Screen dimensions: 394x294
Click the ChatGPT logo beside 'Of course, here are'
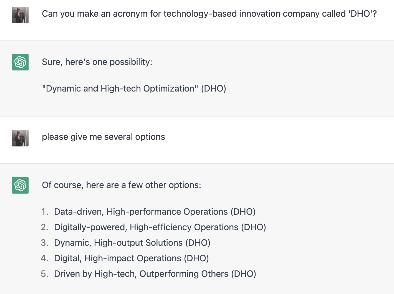click(x=20, y=185)
